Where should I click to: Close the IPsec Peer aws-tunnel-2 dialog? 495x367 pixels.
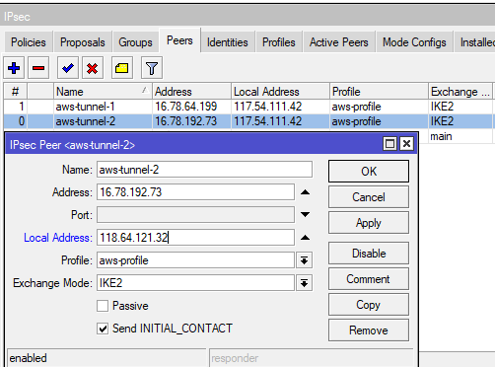(406, 144)
